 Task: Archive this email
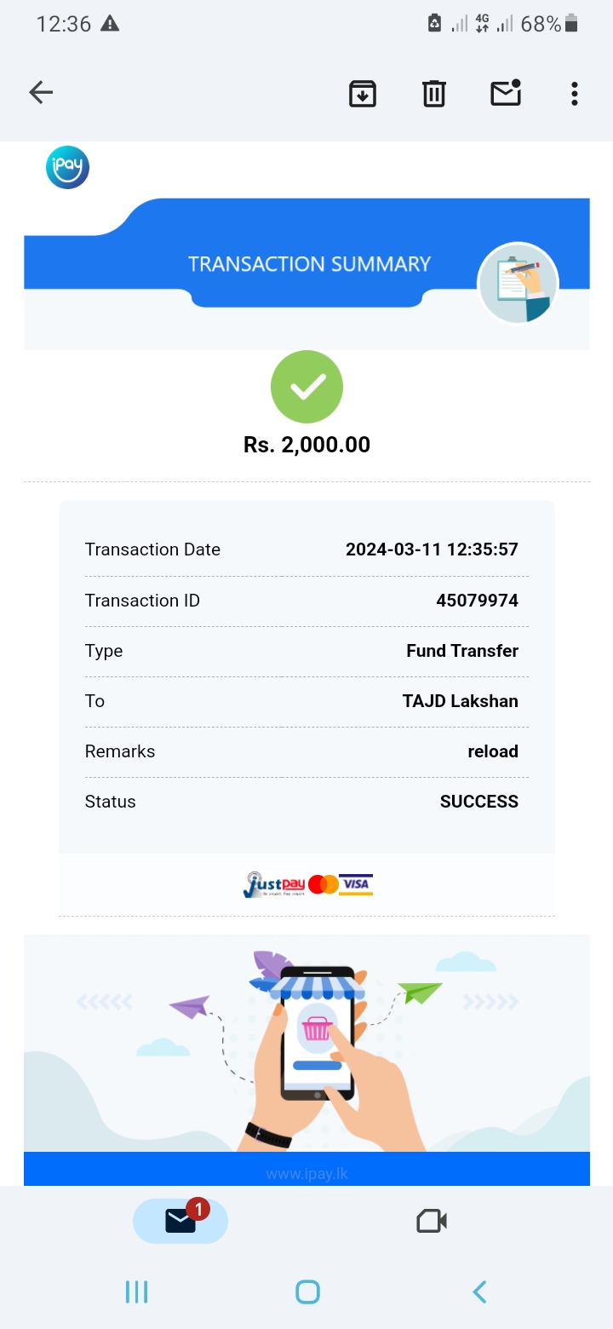363,94
